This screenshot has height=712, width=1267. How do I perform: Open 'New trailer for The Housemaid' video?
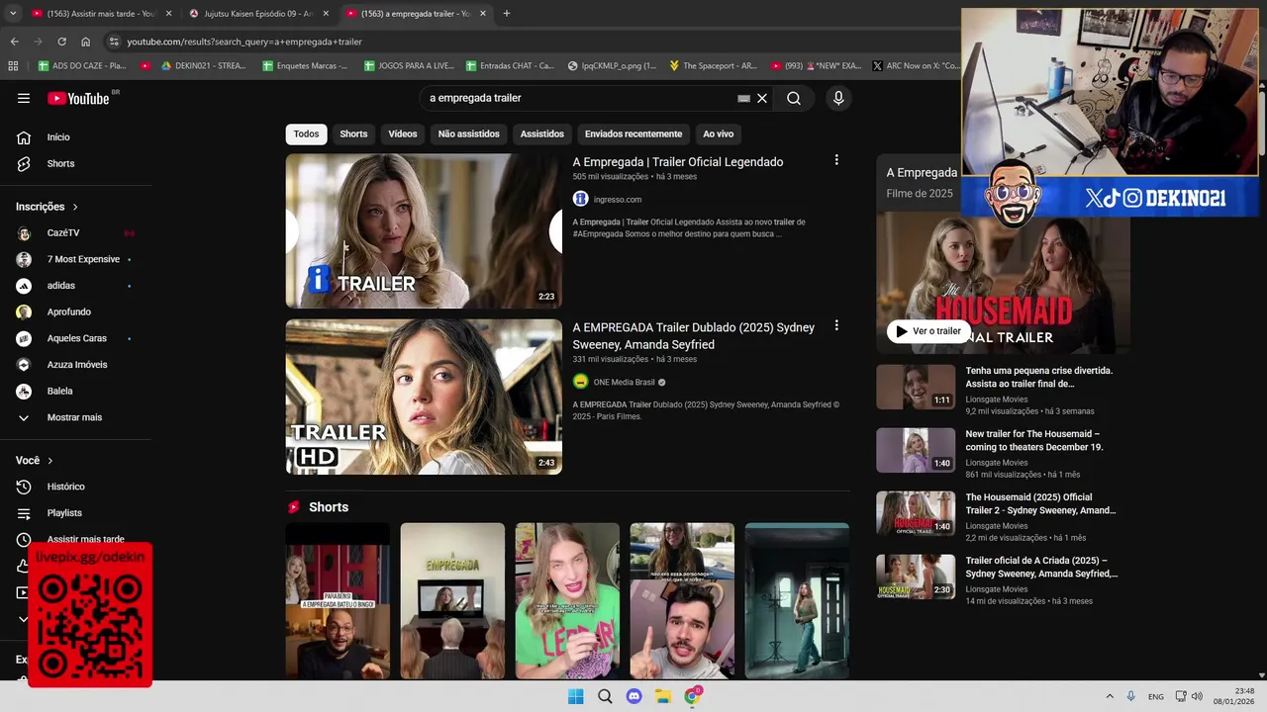pyautogui.click(x=1034, y=440)
